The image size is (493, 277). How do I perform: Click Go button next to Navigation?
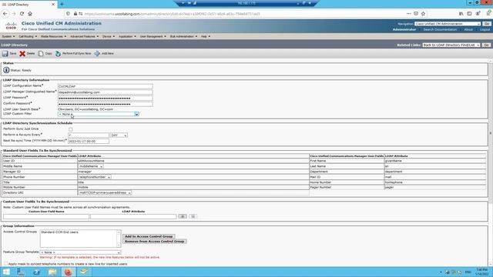pos(487,24)
